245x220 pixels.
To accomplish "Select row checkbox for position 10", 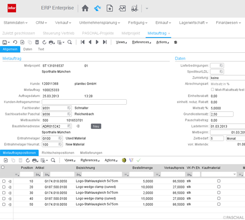I will [4, 181].
